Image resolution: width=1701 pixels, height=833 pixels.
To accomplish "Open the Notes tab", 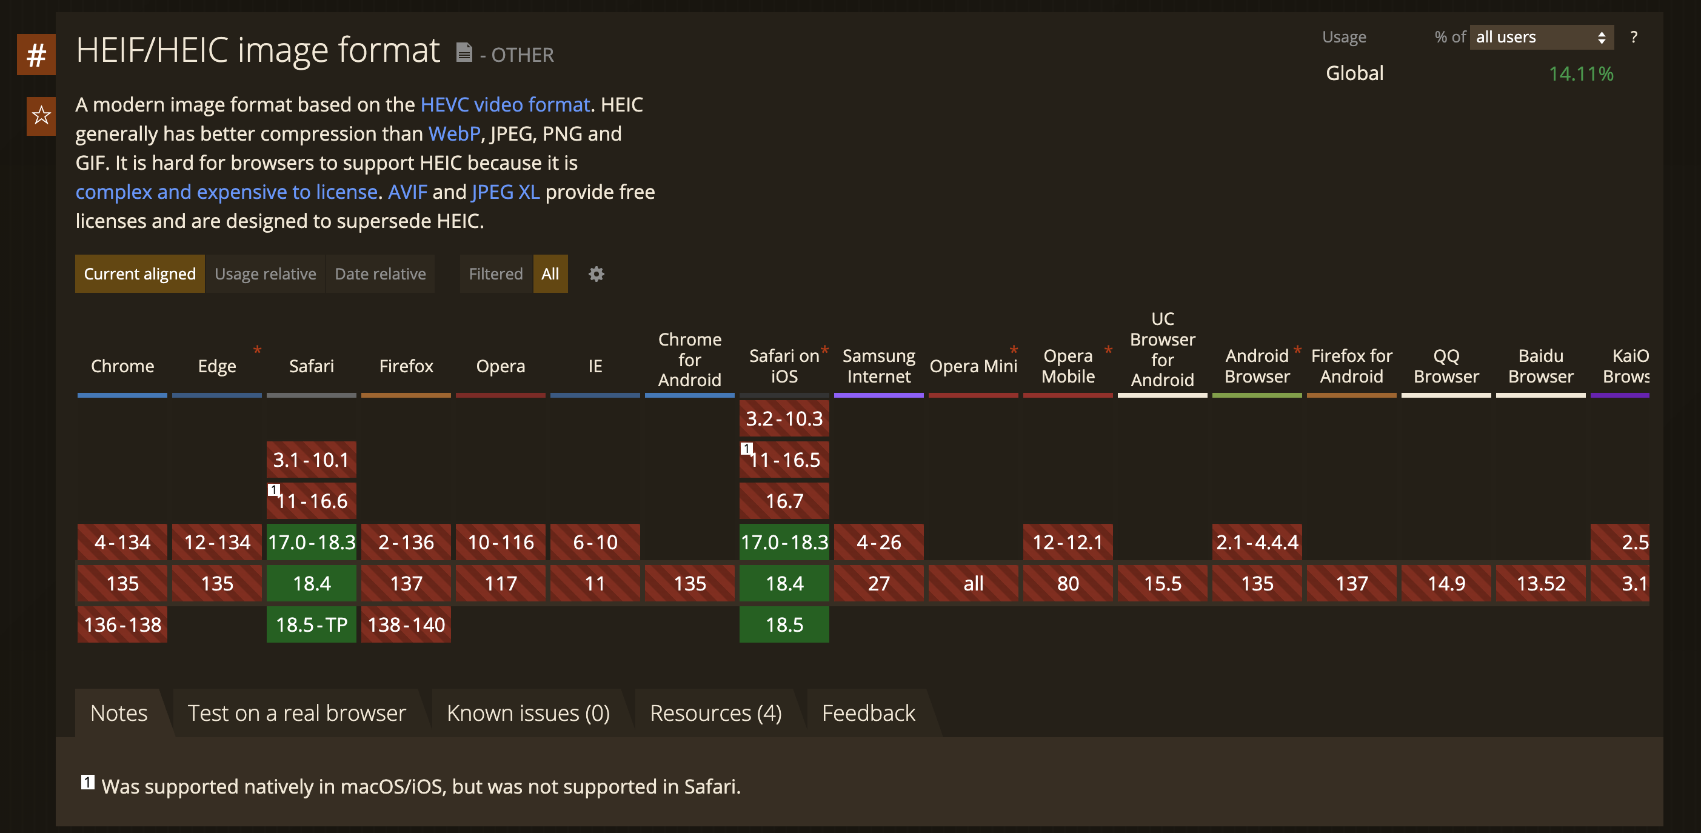I will coord(119,714).
